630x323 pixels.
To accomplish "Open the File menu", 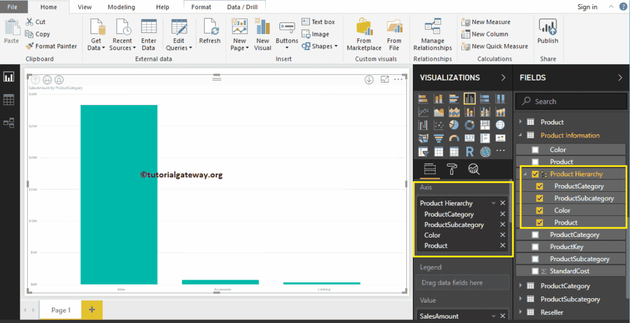I will click(12, 7).
